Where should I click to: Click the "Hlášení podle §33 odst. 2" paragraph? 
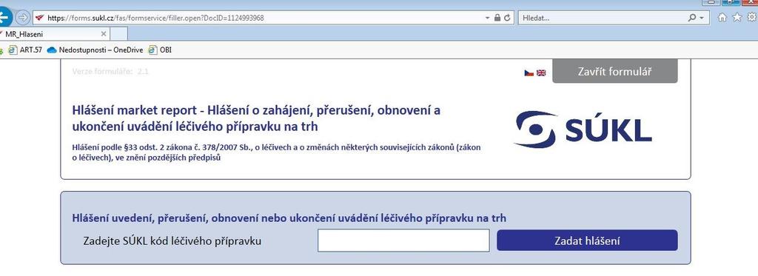click(x=276, y=152)
